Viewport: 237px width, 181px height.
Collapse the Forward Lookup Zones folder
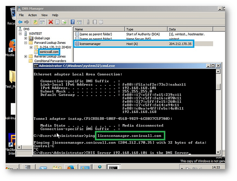pos(25,43)
